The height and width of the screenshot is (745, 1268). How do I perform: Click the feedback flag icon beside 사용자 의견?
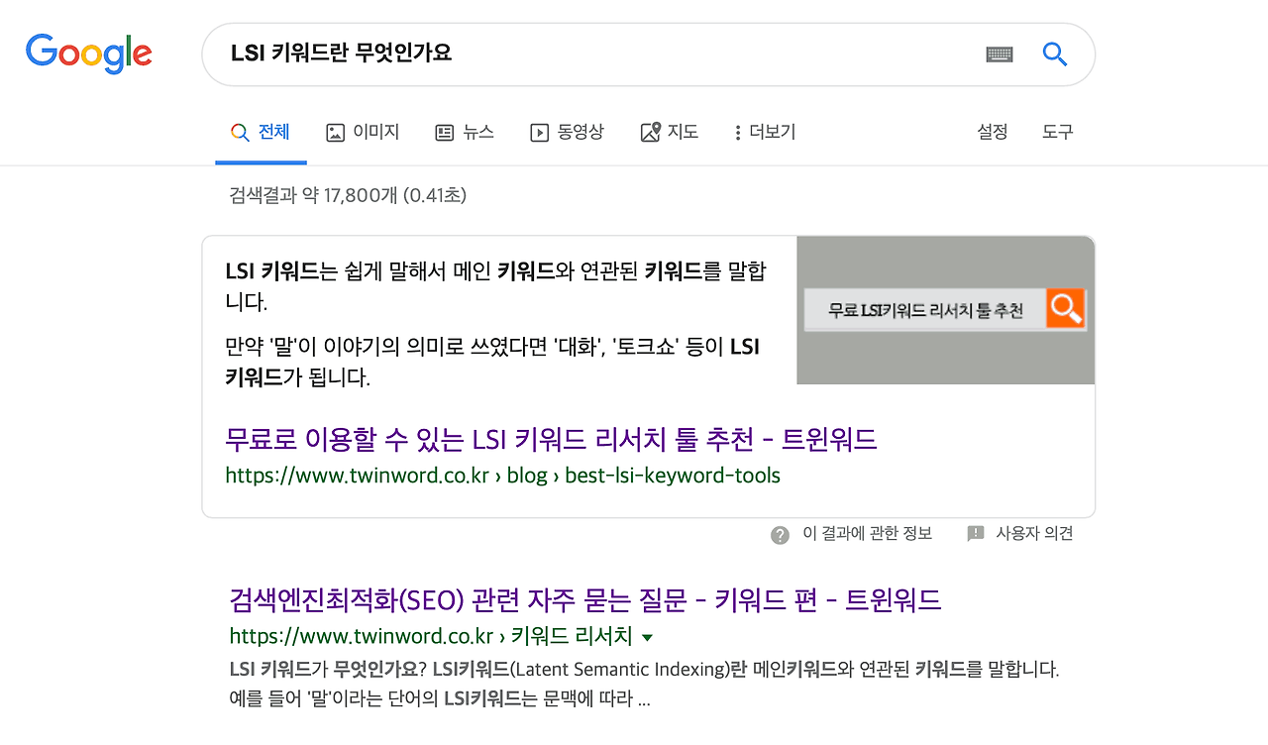click(976, 534)
